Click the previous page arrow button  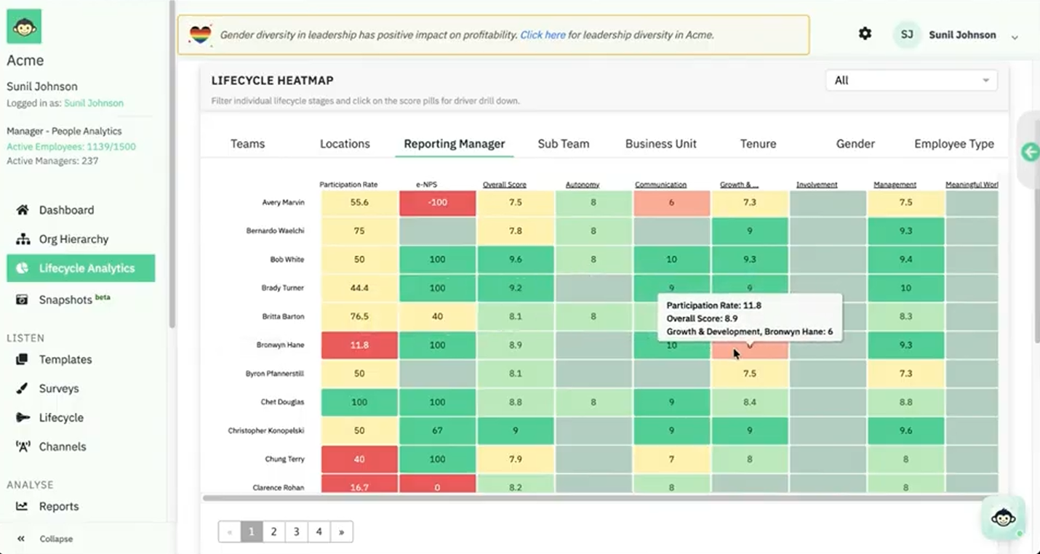pos(229,531)
